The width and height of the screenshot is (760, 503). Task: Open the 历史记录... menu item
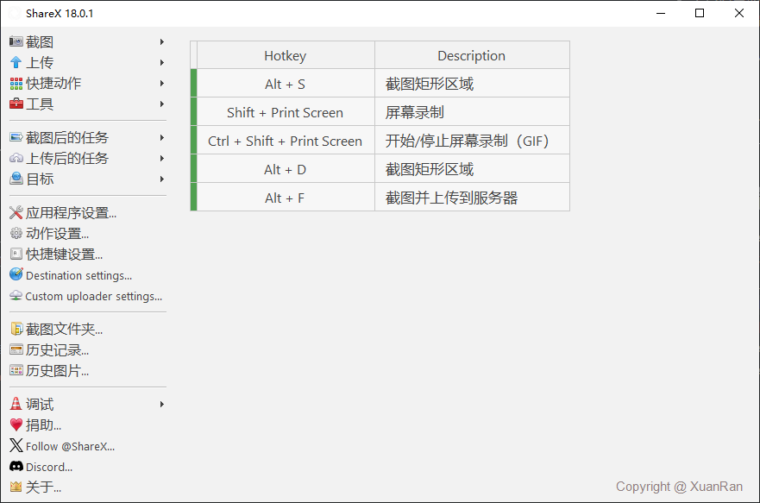(x=57, y=350)
